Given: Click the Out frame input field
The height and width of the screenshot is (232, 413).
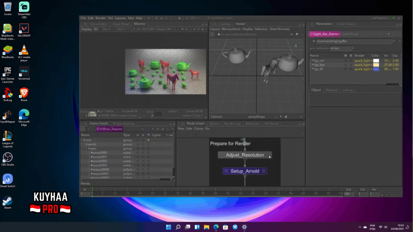Looking at the screenshot, I should 348,194.
